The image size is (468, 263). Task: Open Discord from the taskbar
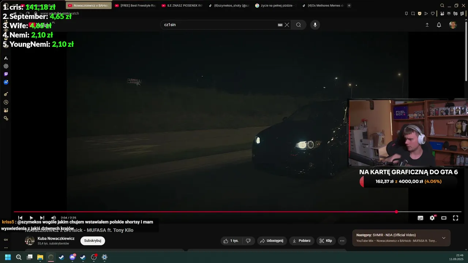[72, 257]
